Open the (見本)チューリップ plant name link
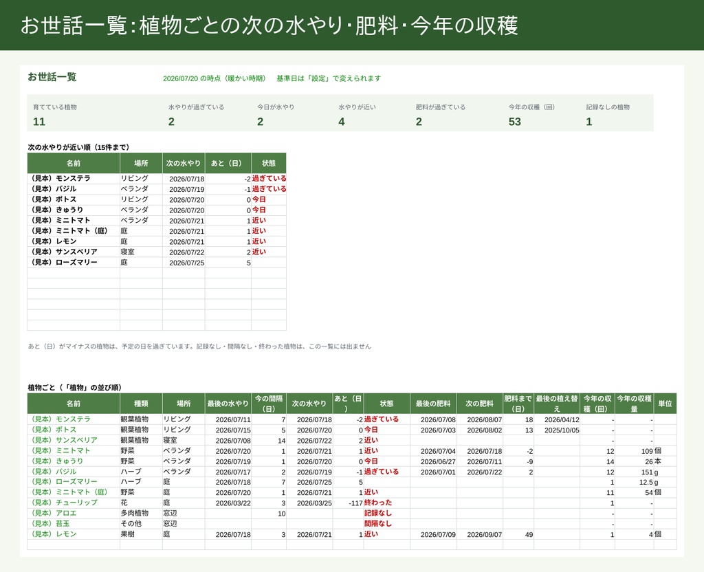Image resolution: width=704 pixels, height=572 pixels. click(x=64, y=503)
